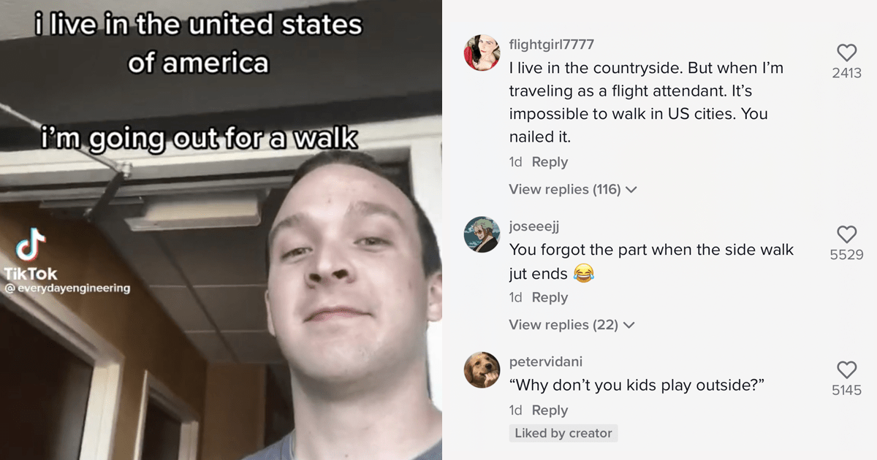The width and height of the screenshot is (877, 460).
Task: Click the @everydayengineering handle on video
Action: point(67,288)
